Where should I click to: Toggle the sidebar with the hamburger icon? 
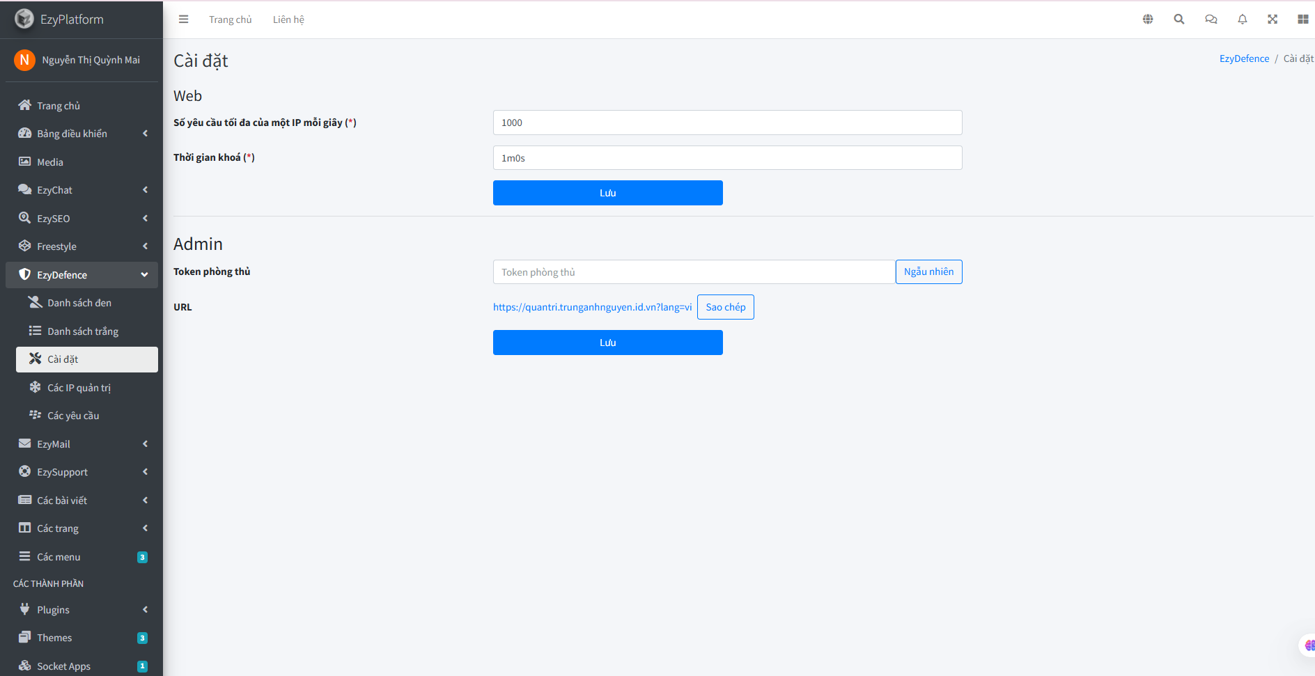(x=183, y=19)
